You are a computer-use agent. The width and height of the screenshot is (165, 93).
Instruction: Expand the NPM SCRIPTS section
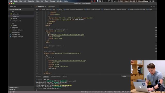coord(14,87)
